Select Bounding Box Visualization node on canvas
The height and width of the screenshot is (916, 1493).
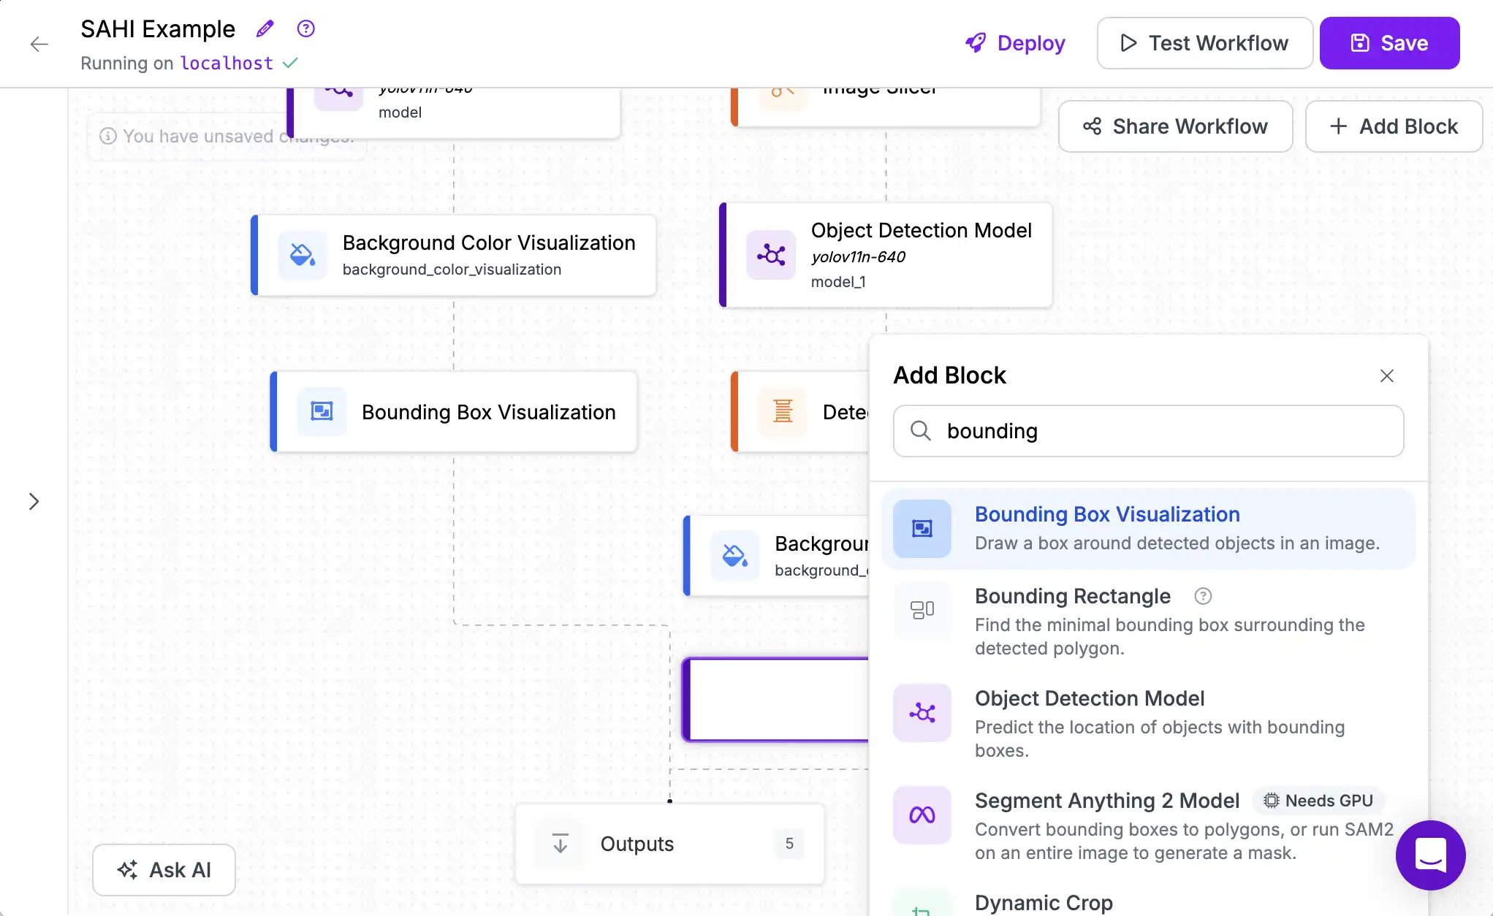point(454,411)
